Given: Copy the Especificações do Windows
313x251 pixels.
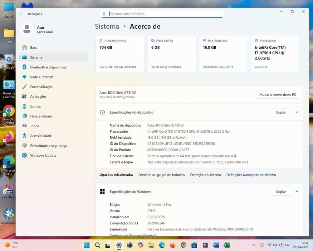Looking at the screenshot, I should point(281,192).
